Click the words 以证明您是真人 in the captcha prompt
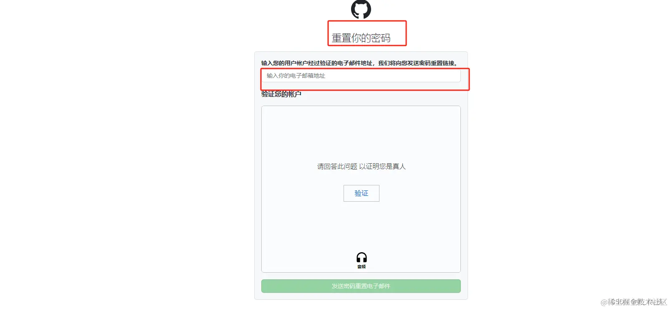Image resolution: width=670 pixels, height=309 pixels. point(382,166)
